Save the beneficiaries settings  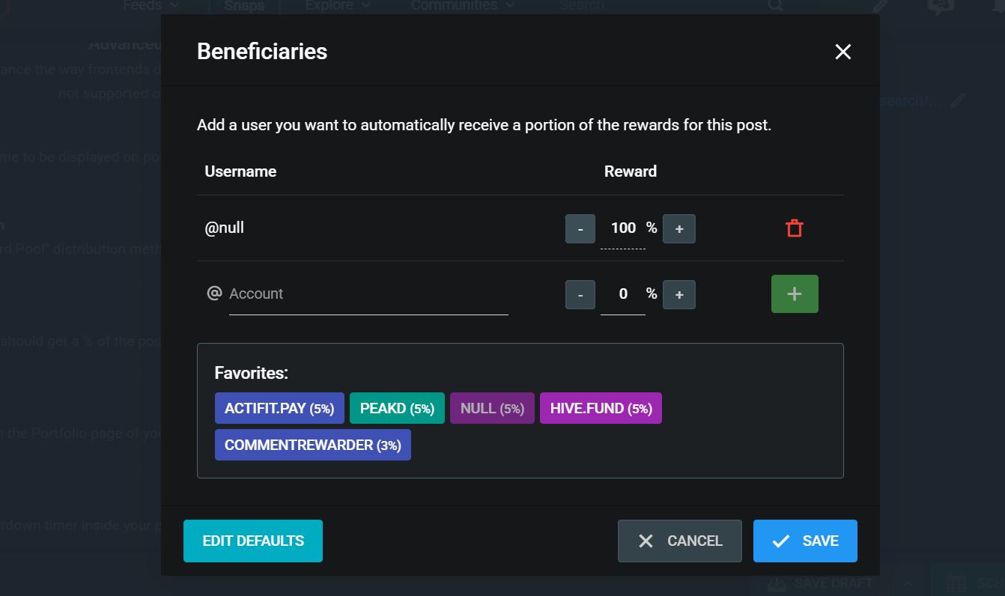click(x=805, y=541)
